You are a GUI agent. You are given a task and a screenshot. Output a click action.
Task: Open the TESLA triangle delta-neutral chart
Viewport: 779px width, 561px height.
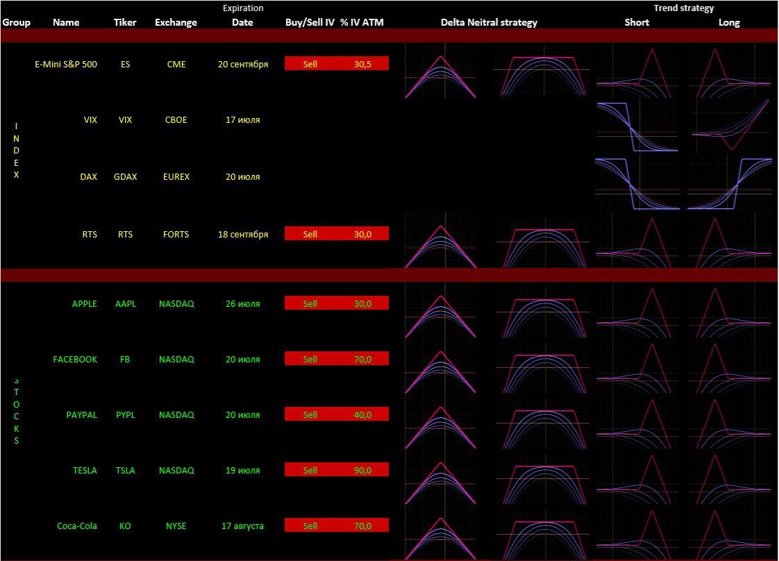[x=441, y=478]
